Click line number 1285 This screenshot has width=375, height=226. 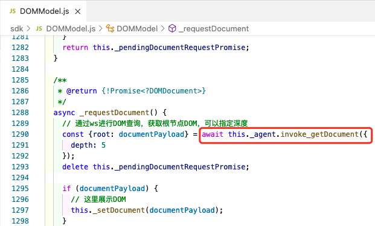(21, 80)
